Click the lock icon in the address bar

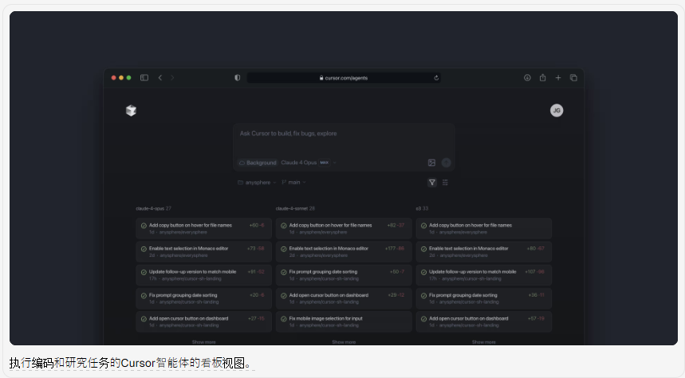[x=321, y=78]
